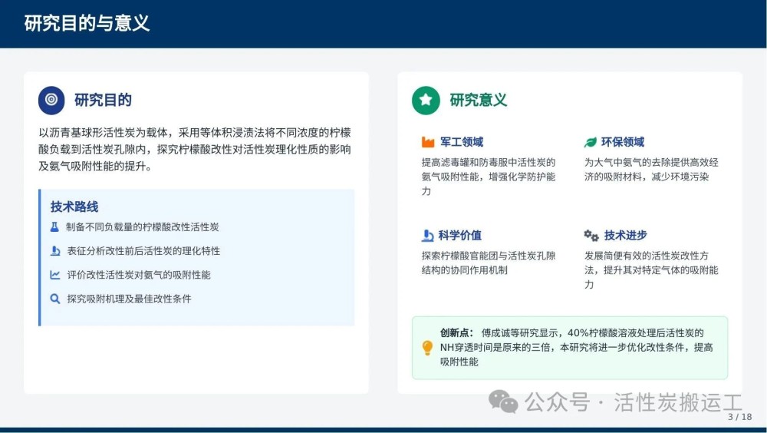Click the 研究意义 card heading text
This screenshot has width=767, height=433.
pos(478,100)
